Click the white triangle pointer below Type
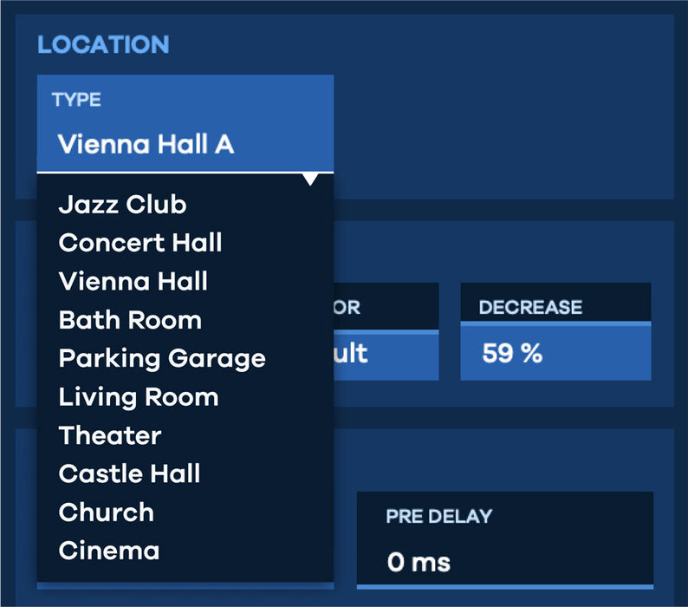Image resolution: width=688 pixels, height=607 pixels. (309, 179)
